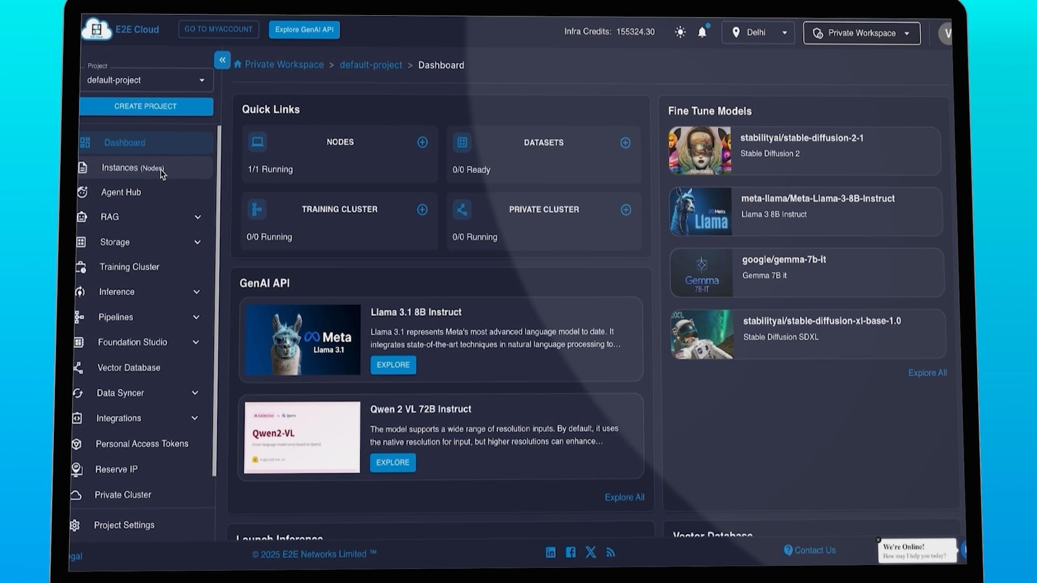Open the RSS feed icon
The width and height of the screenshot is (1037, 583).
coord(610,552)
